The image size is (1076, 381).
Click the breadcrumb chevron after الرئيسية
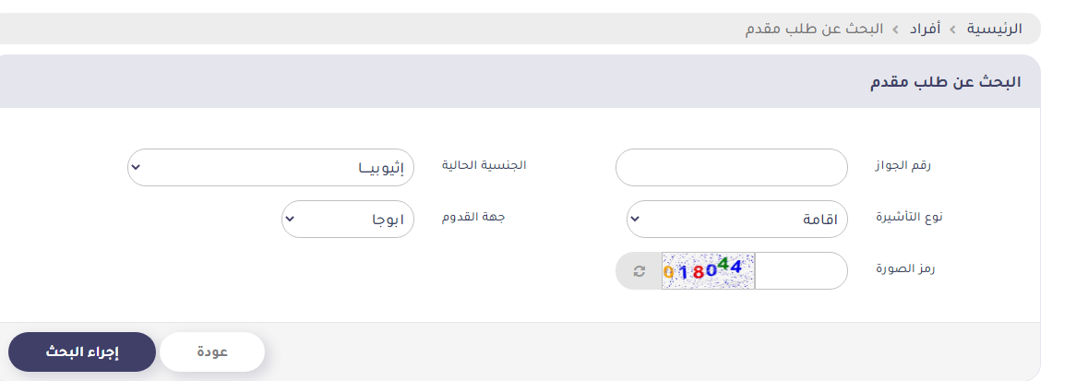tap(954, 29)
